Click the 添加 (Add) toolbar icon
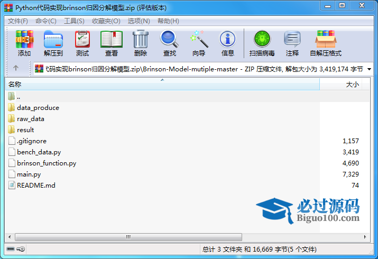The height and width of the screenshot is (259, 378). point(24,40)
